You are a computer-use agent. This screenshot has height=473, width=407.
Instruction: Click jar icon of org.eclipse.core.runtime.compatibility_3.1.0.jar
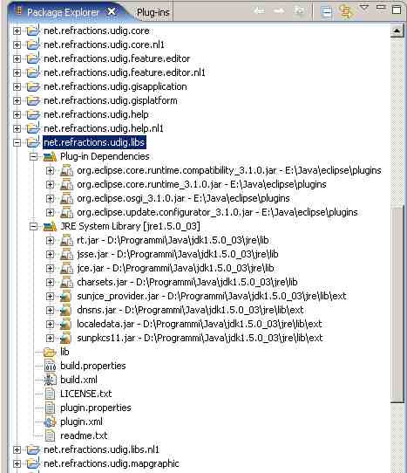click(66, 170)
